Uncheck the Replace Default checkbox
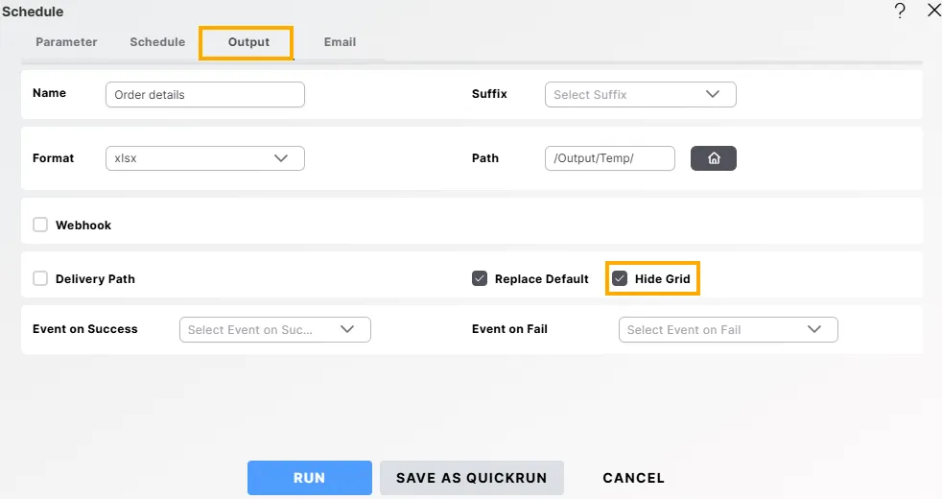 [480, 278]
